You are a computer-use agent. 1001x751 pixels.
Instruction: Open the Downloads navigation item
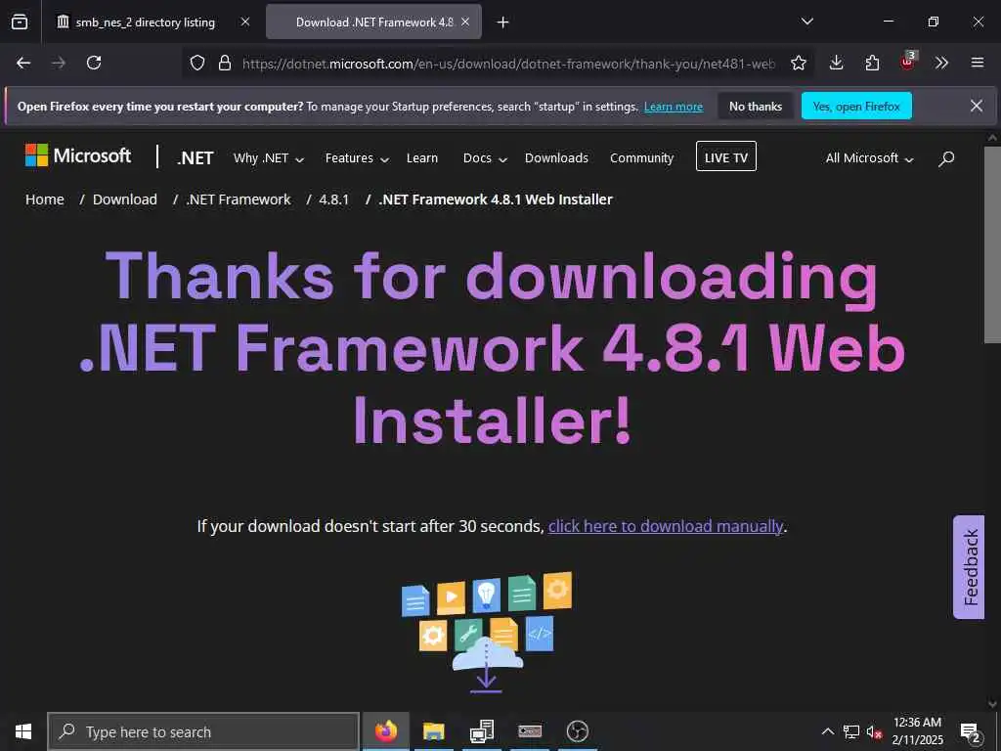pos(556,157)
